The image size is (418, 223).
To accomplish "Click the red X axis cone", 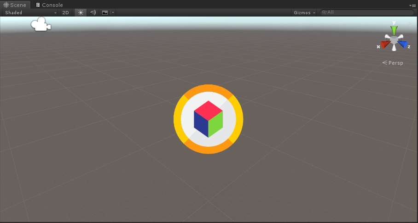I will (385, 45).
